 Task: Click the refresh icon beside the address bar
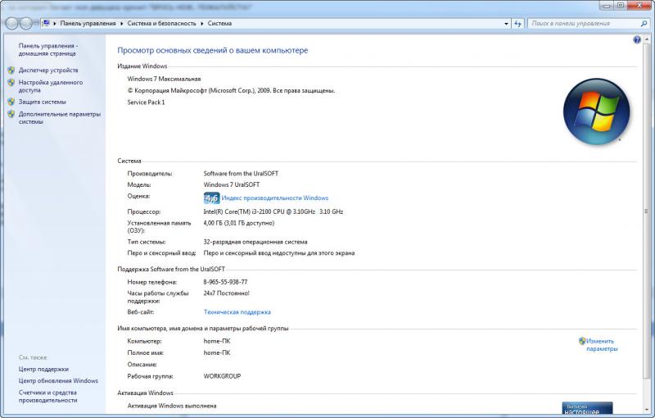[x=517, y=24]
